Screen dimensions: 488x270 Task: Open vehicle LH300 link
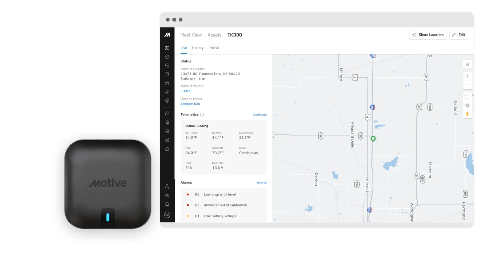(x=186, y=91)
